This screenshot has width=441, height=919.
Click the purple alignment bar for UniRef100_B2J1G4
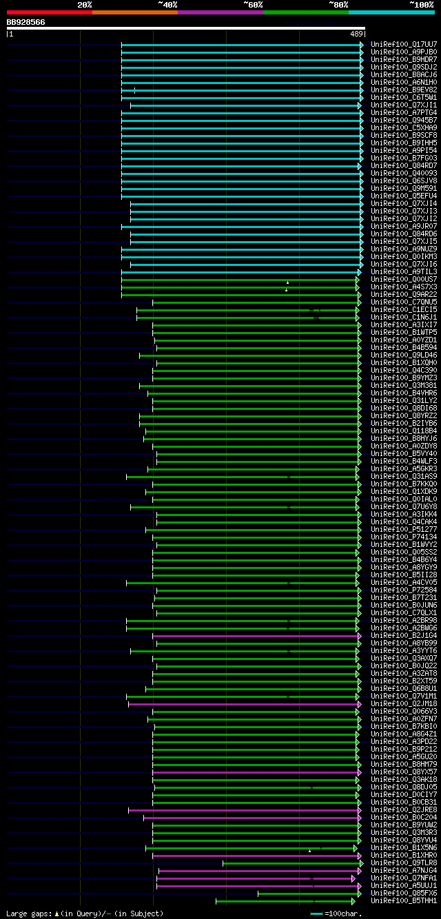257,635
